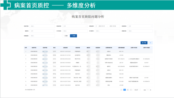Image resolution: width=174 pixels, height=98 pixels.
Task: Click the 主要手术名称 column header
Action: [x=134, y=48]
